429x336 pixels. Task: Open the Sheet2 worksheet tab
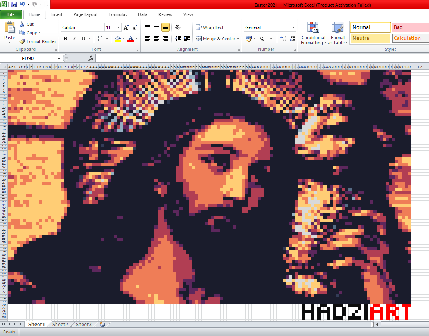coord(60,324)
